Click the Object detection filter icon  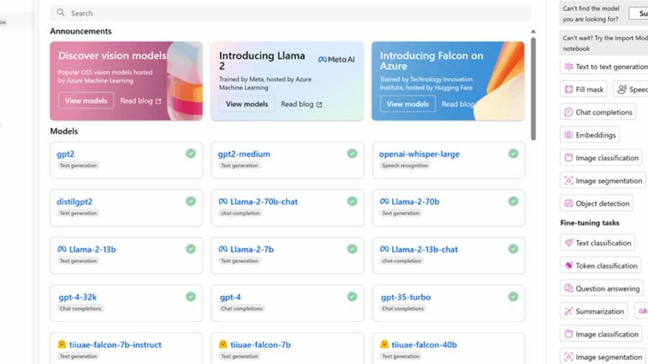[569, 204]
